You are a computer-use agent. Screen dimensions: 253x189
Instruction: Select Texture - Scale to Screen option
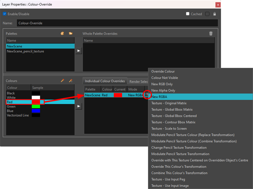(x=169, y=129)
